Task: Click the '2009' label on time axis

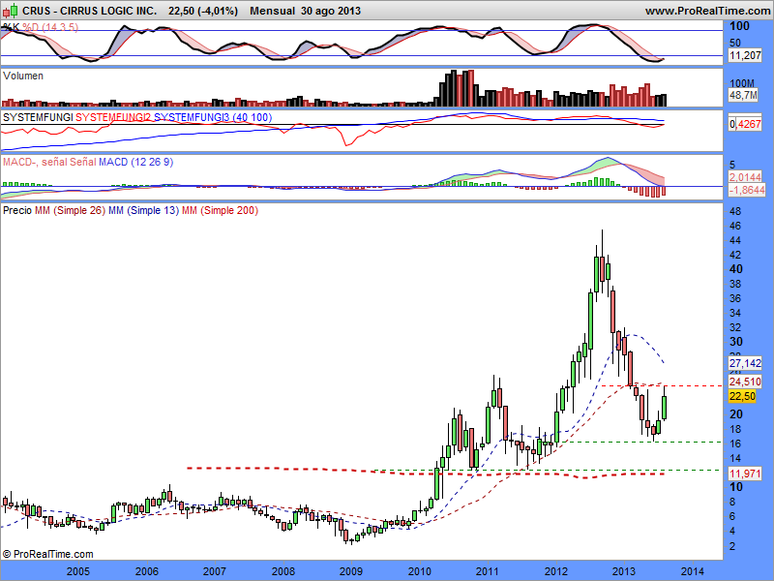Action: point(351,571)
